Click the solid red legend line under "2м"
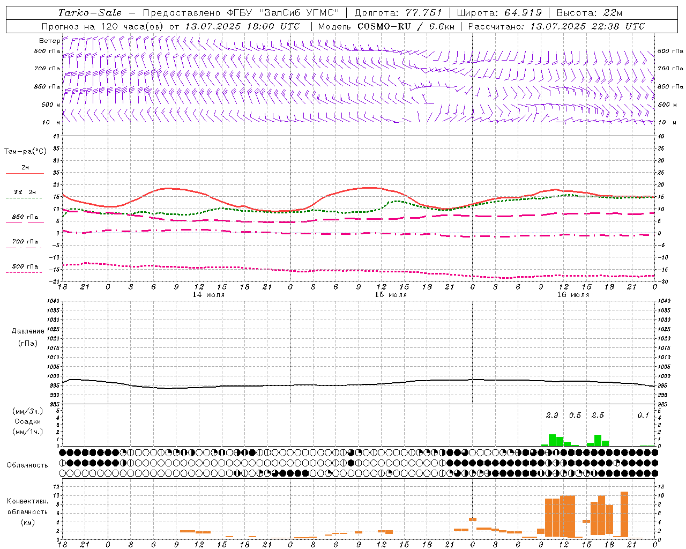The height and width of the screenshot is (549, 686). click(25, 174)
